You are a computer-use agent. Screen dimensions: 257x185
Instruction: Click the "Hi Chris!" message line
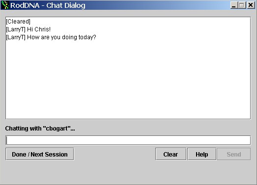29,29
